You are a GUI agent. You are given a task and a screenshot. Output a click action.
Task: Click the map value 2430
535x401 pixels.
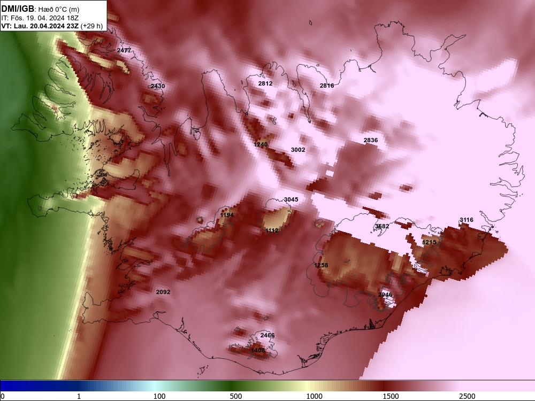coord(158,86)
